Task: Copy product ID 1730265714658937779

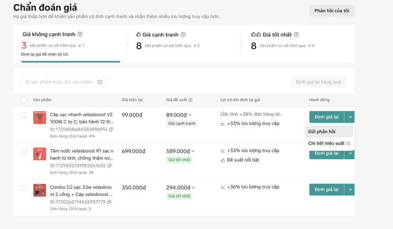Action: (x=109, y=202)
